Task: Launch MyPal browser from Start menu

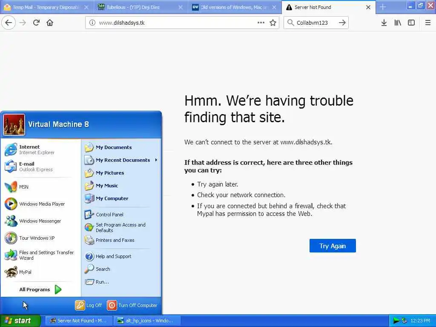Action: [x=40, y=272]
